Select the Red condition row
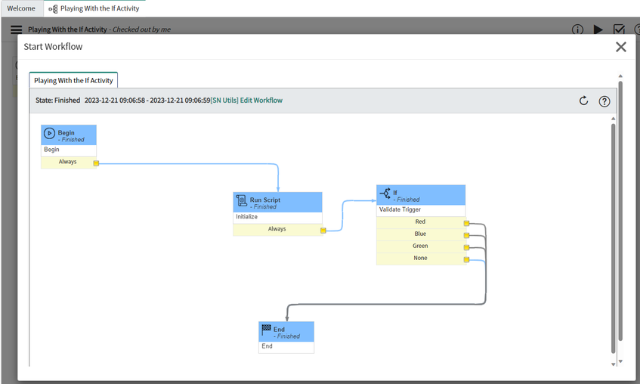The width and height of the screenshot is (640, 384). point(420,221)
